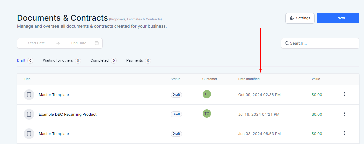Click TC customer avatar in Oct 09 row
This screenshot has height=144, width=364.
[207, 94]
